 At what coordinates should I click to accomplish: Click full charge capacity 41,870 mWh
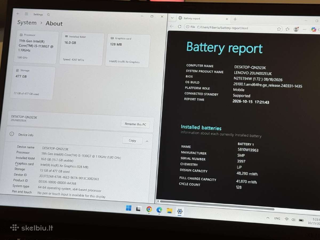(x=246, y=182)
